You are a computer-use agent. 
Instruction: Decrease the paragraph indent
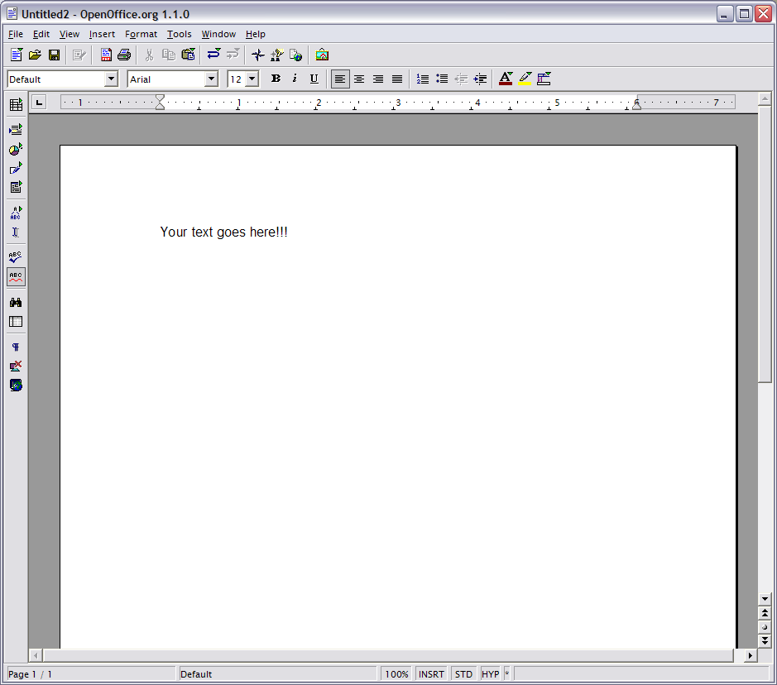tap(461, 79)
